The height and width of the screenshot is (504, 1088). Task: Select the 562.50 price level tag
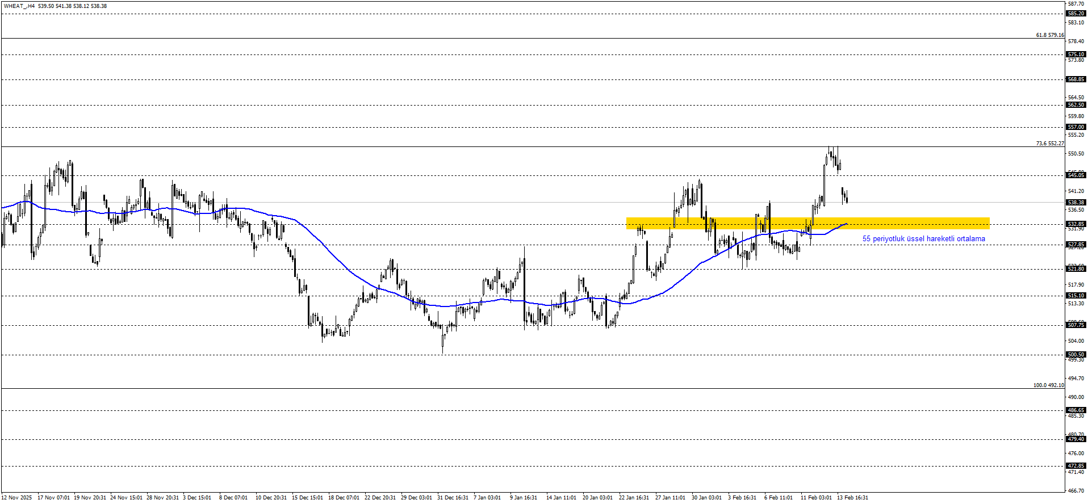(x=1076, y=105)
